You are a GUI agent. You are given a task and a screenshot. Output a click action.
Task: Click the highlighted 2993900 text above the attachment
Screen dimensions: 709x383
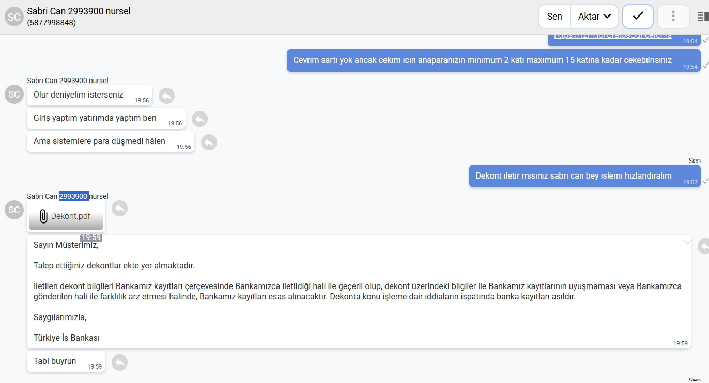[x=73, y=196]
